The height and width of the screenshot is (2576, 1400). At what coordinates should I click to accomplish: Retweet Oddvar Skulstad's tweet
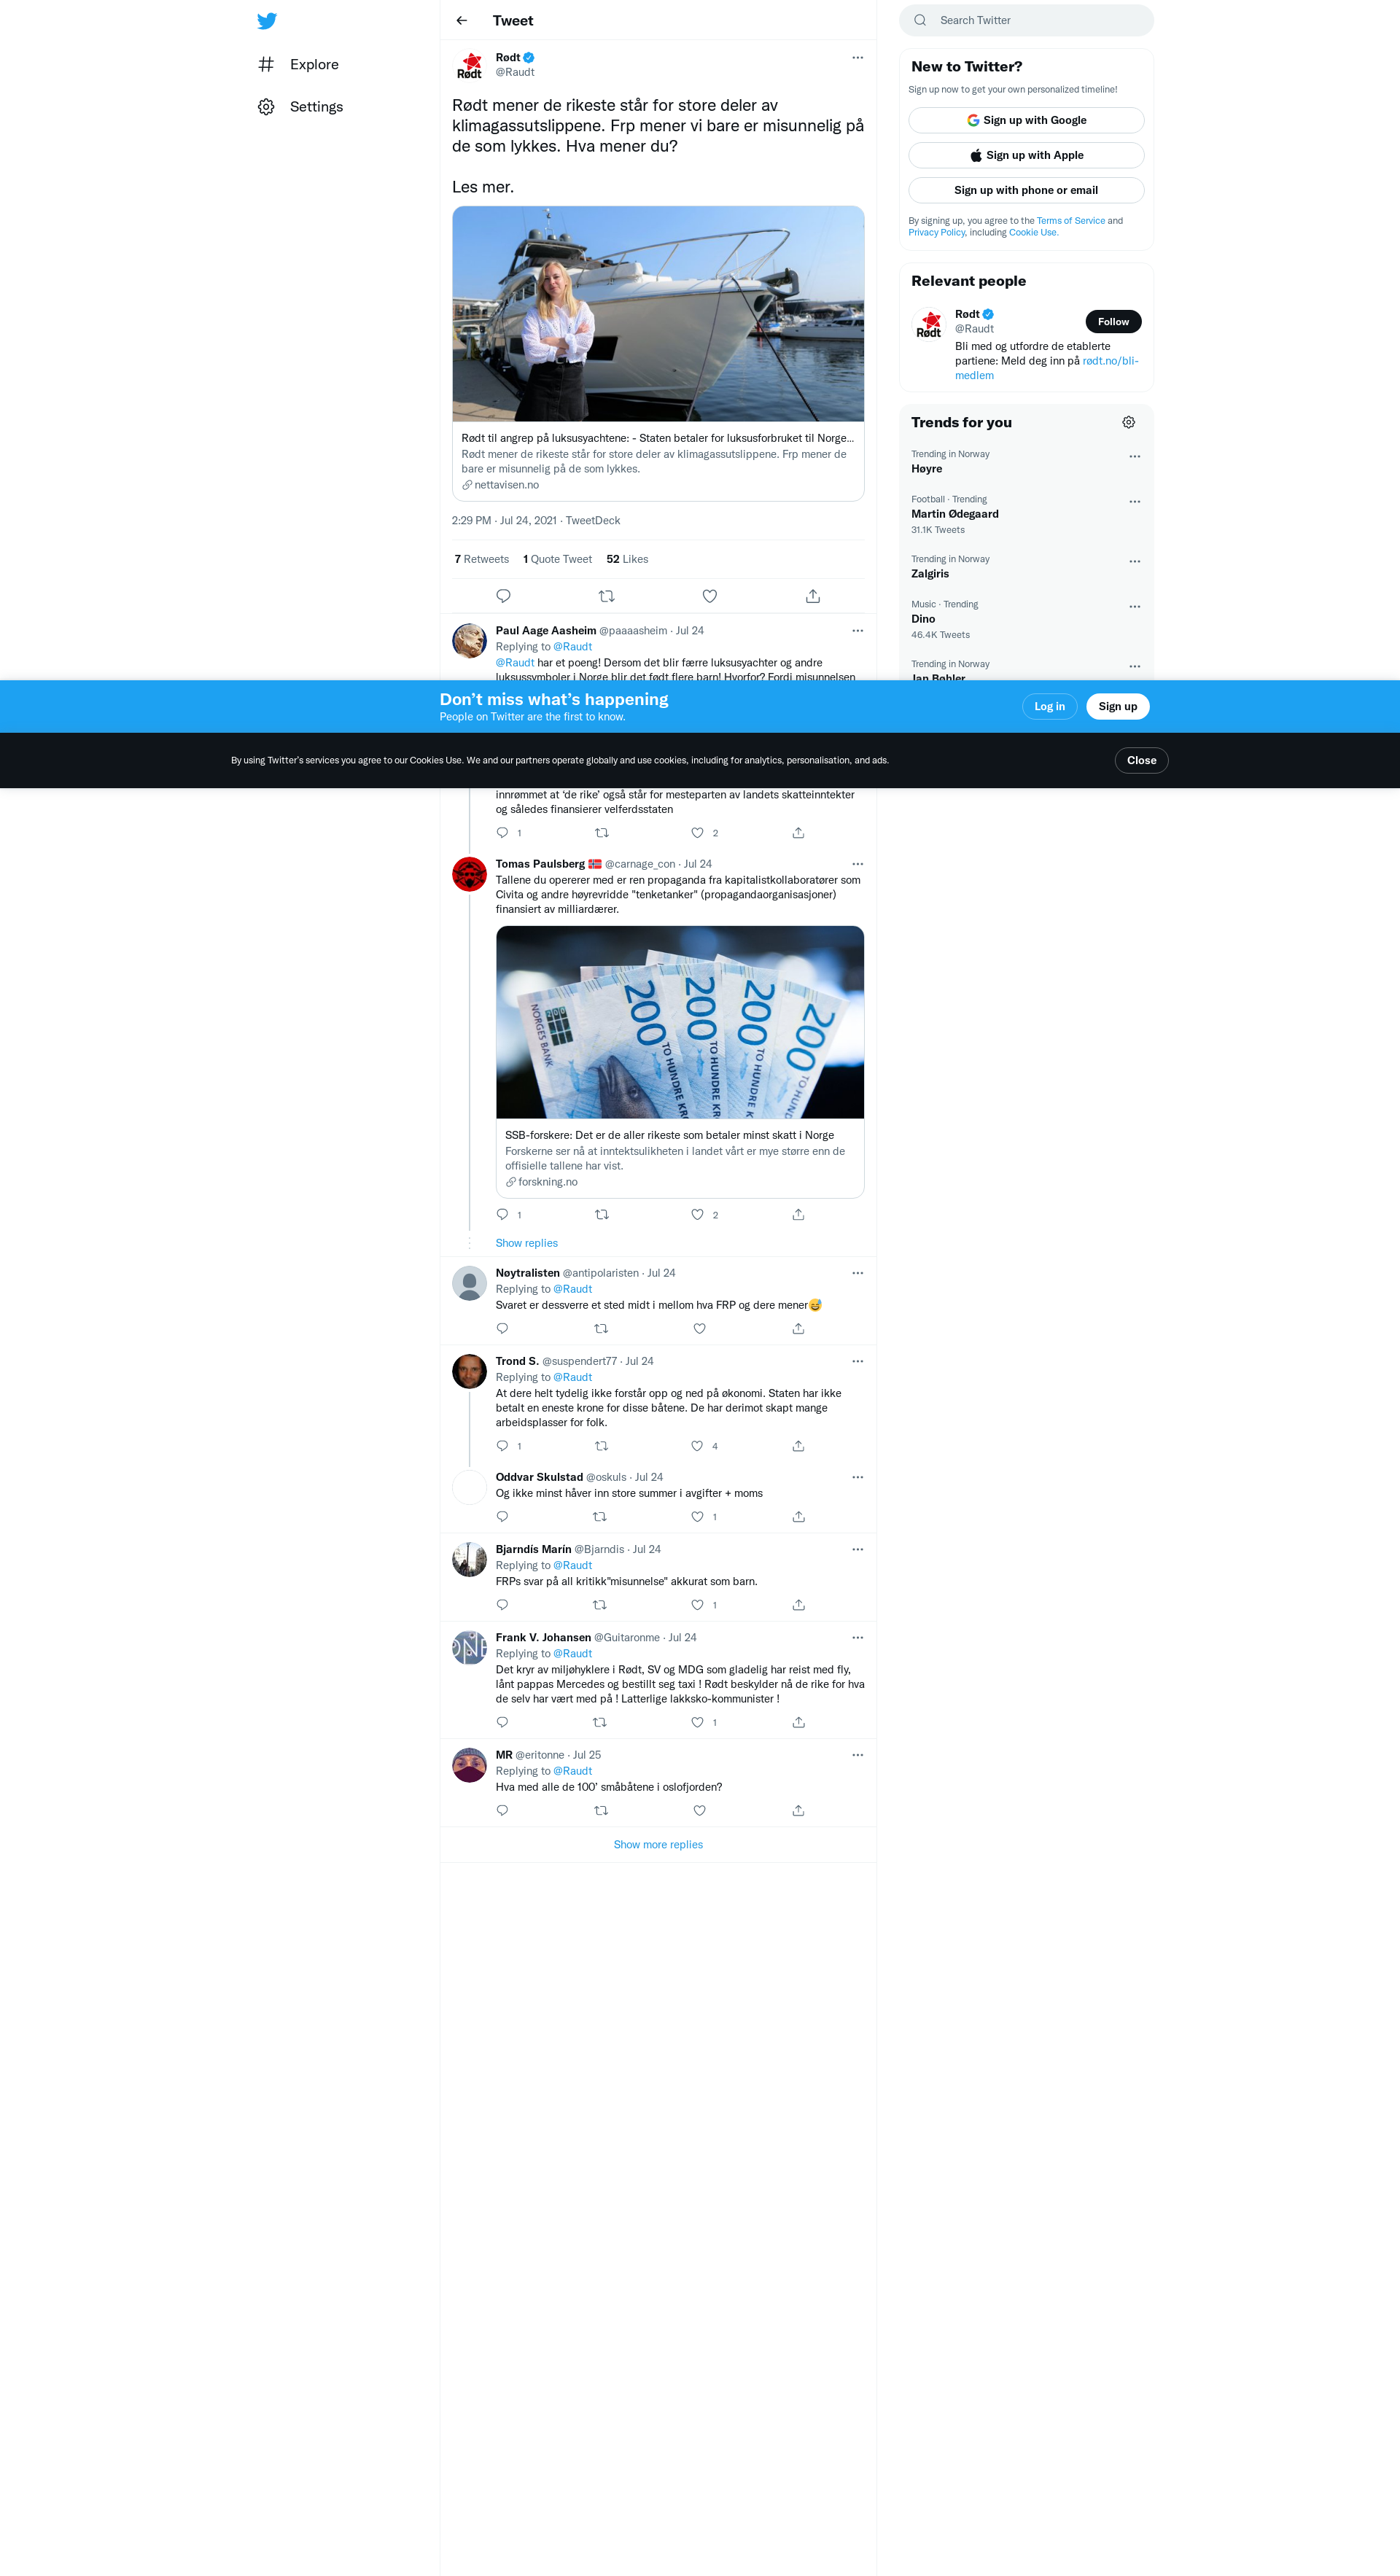coord(600,1517)
